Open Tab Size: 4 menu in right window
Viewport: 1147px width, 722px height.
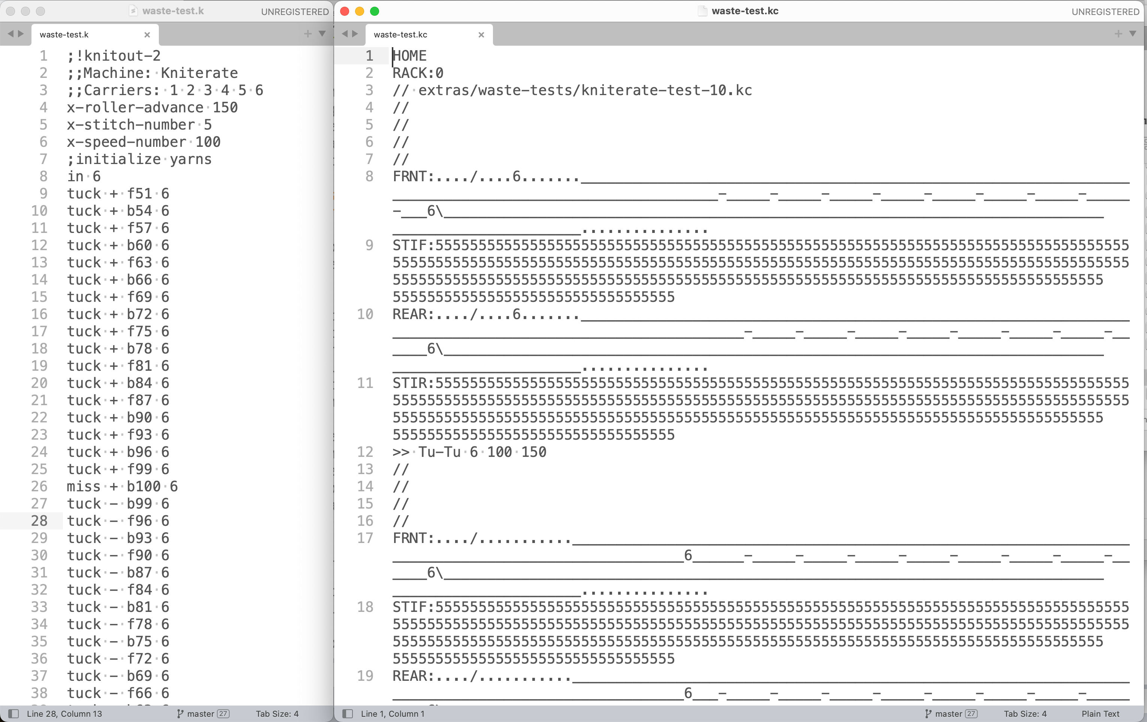(1025, 713)
